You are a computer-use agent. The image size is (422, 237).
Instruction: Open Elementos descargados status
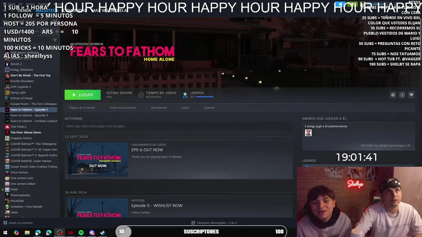(x=217, y=223)
